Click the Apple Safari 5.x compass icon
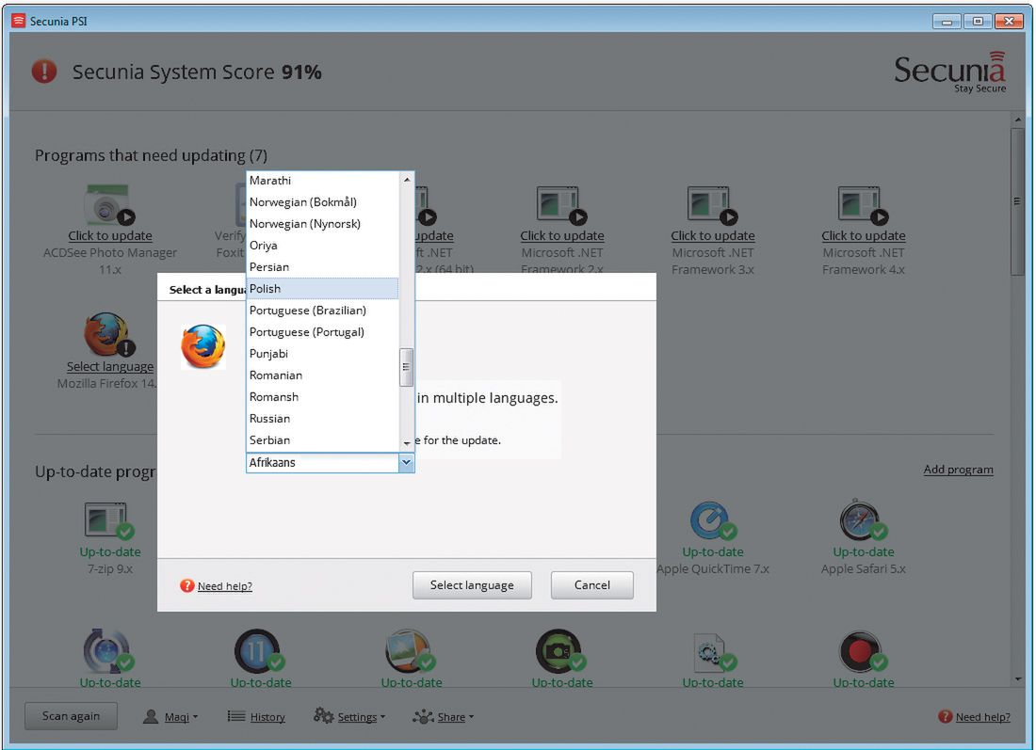1036x750 pixels. point(863,521)
